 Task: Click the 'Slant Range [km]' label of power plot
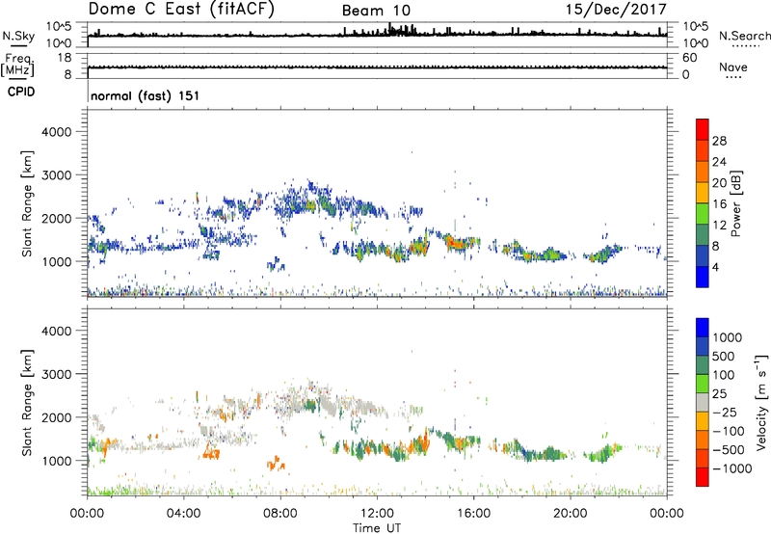pyautogui.click(x=27, y=203)
